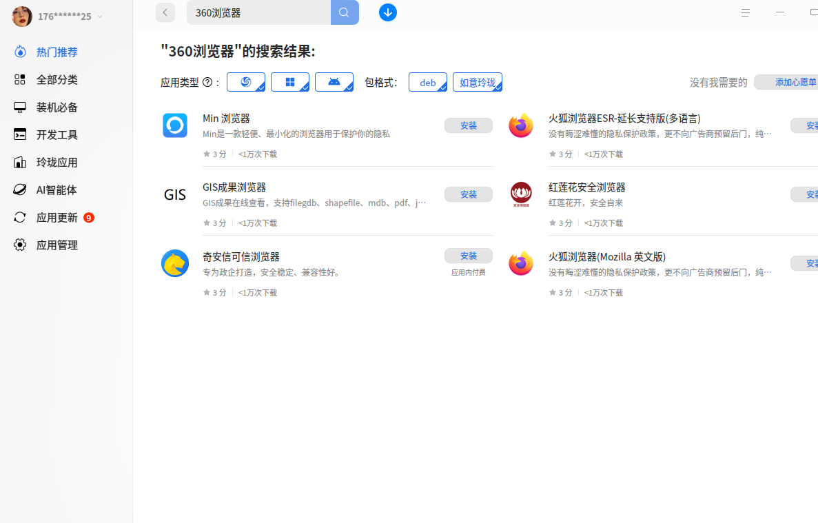The height and width of the screenshot is (523, 818).
Task: Open the GIS成果浏览器 app icon
Action: [175, 194]
